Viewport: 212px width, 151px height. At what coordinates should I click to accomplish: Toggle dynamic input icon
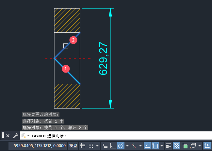point(105,146)
